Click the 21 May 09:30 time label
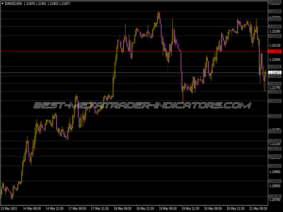Image resolution: width=283 pixels, height=212 pixels. (x=258, y=208)
